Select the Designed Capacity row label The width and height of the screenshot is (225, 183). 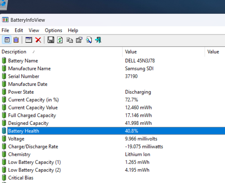28,123
